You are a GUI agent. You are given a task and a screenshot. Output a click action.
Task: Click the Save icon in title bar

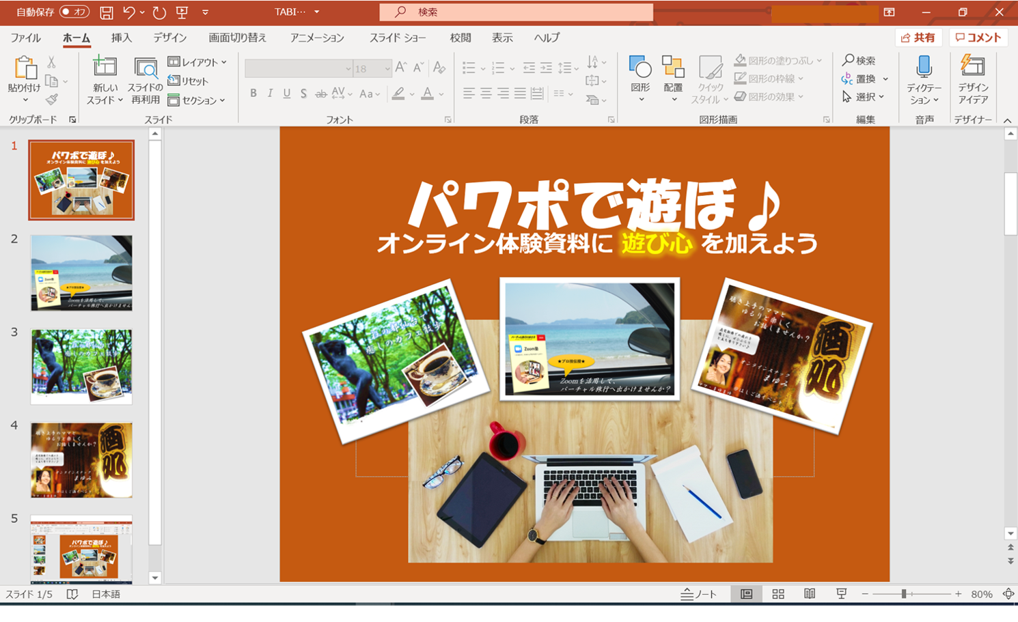pos(106,12)
